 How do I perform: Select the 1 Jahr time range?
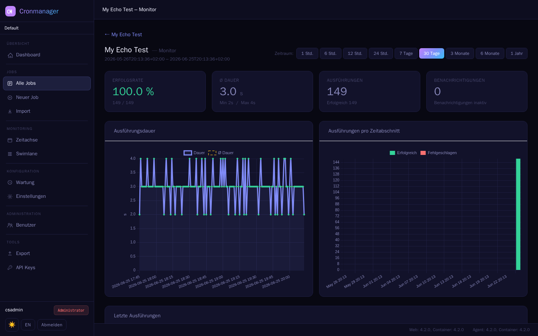[517, 53]
